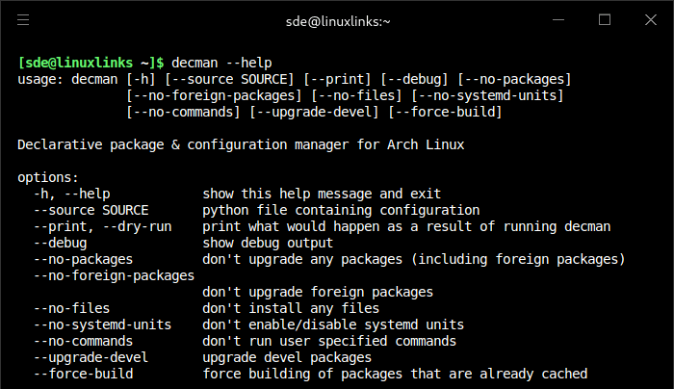Image resolution: width=674 pixels, height=389 pixels.
Task: Open the terminal hamburger menu
Action: pyautogui.click(x=23, y=19)
